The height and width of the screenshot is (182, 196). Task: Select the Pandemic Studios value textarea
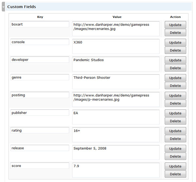(116, 64)
